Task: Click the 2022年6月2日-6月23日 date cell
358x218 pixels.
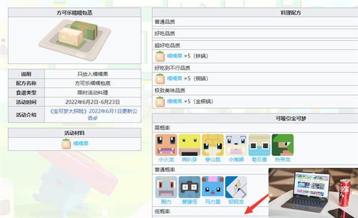Action: (x=92, y=102)
